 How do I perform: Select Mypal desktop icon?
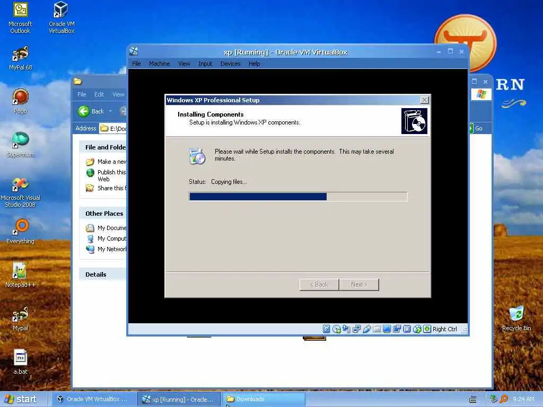coord(20,318)
